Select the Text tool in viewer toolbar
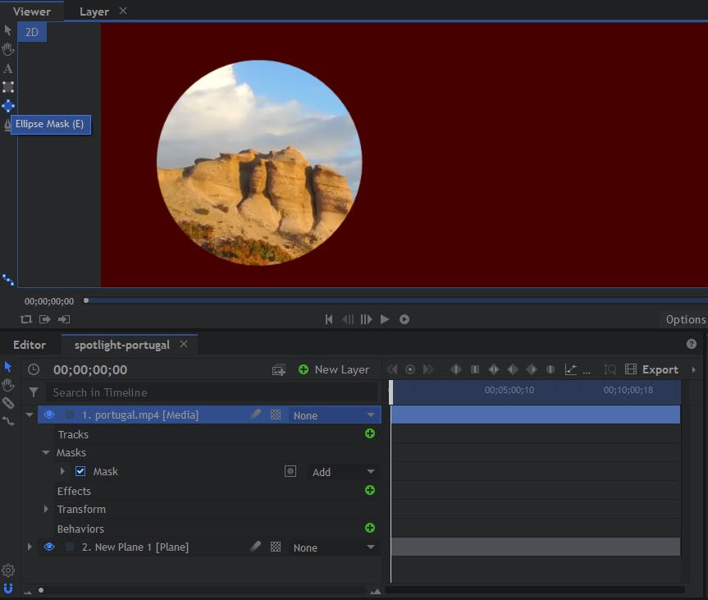 click(x=8, y=68)
